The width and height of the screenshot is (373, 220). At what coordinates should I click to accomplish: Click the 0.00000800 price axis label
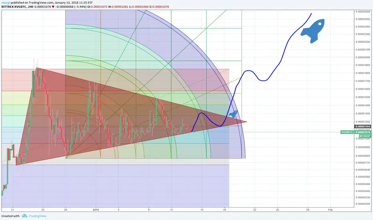(x=363, y=156)
